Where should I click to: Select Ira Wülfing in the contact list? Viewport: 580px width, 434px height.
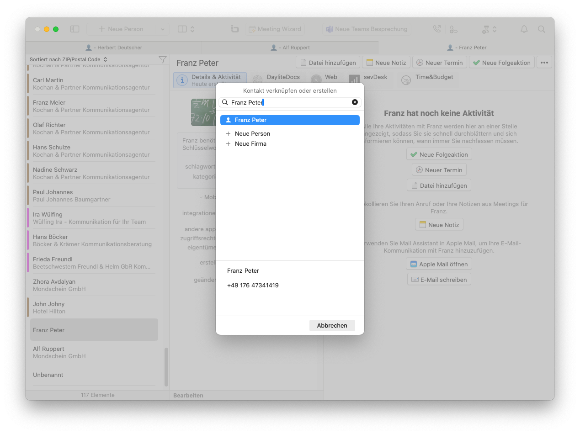(91, 218)
